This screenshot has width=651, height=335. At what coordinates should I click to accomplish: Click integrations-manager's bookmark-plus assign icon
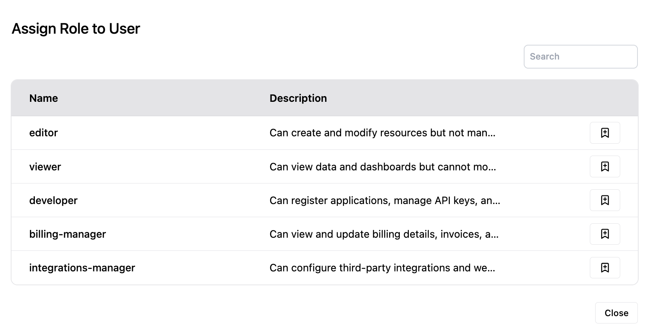[605, 267]
